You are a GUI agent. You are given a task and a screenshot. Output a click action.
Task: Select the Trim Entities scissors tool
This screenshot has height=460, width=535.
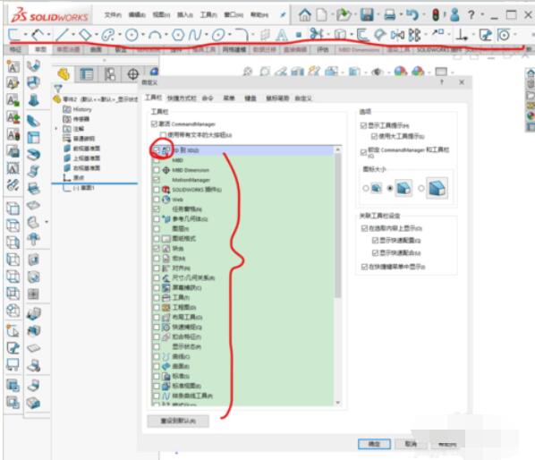(x=317, y=34)
